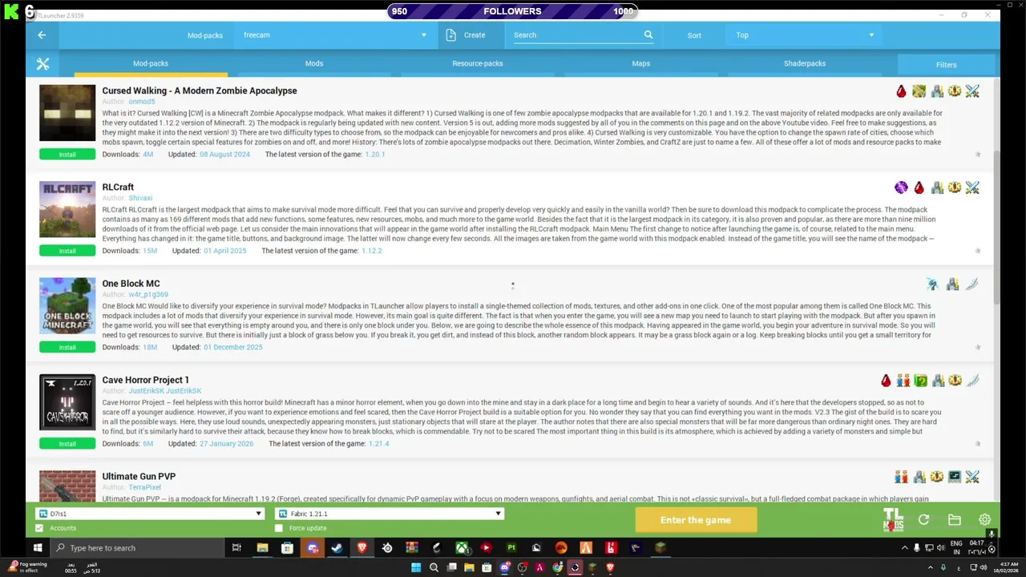Open the RLCraft thumbnail image
1026x577 pixels.
[67, 209]
